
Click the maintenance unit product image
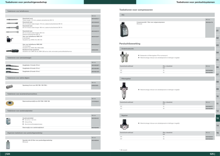(124, 57)
